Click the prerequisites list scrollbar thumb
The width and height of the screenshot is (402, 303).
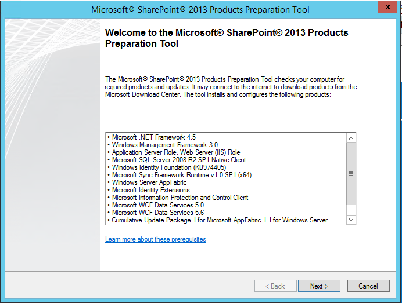click(x=351, y=174)
